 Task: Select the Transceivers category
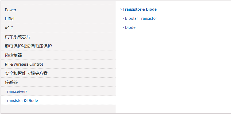[16, 92]
